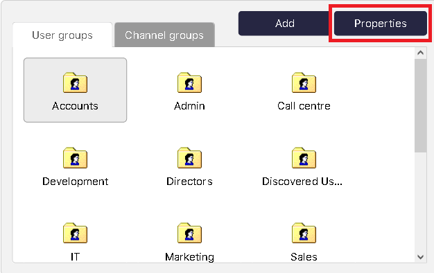434x273 pixels.
Task: Switch to the User groups tab
Action: pyautogui.click(x=62, y=35)
